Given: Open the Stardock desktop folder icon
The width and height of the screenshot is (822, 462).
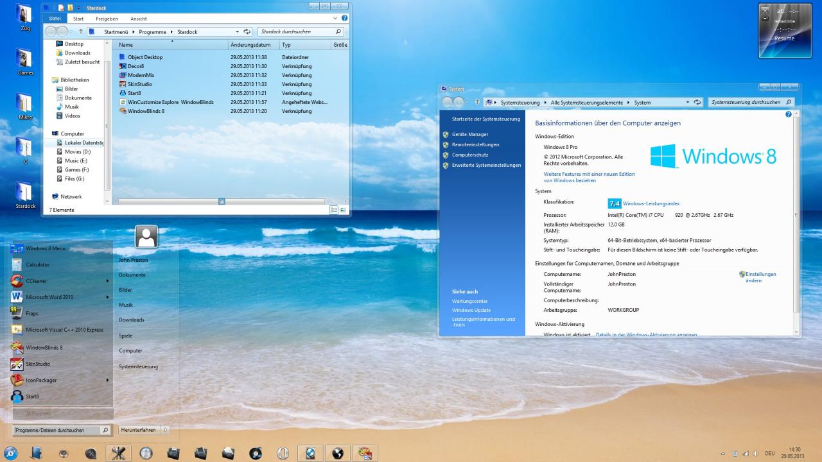Looking at the screenshot, I should 24,195.
